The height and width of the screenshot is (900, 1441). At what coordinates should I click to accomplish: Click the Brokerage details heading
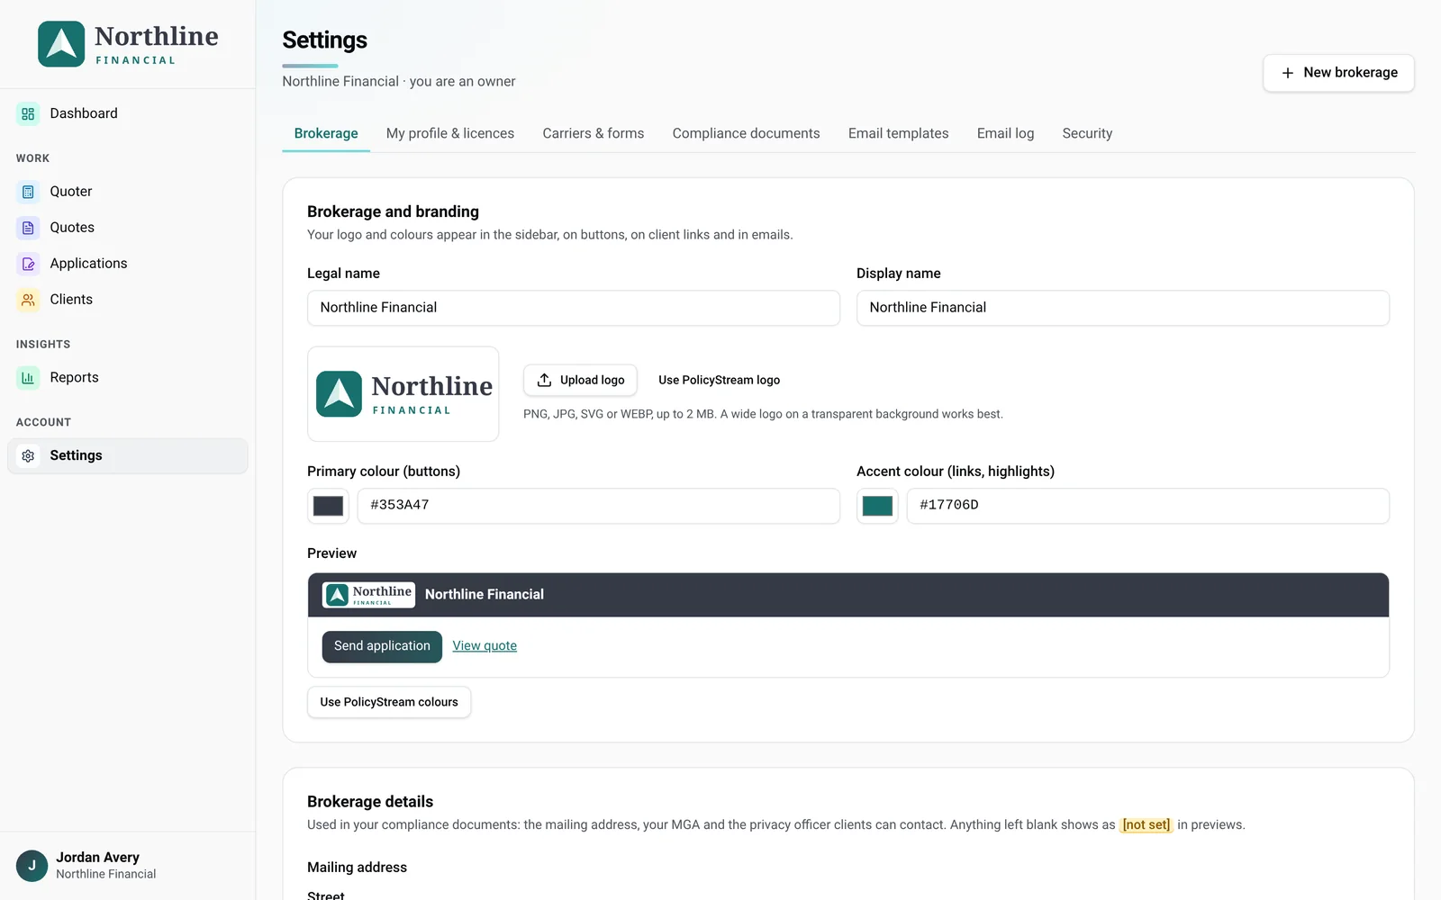point(370,802)
